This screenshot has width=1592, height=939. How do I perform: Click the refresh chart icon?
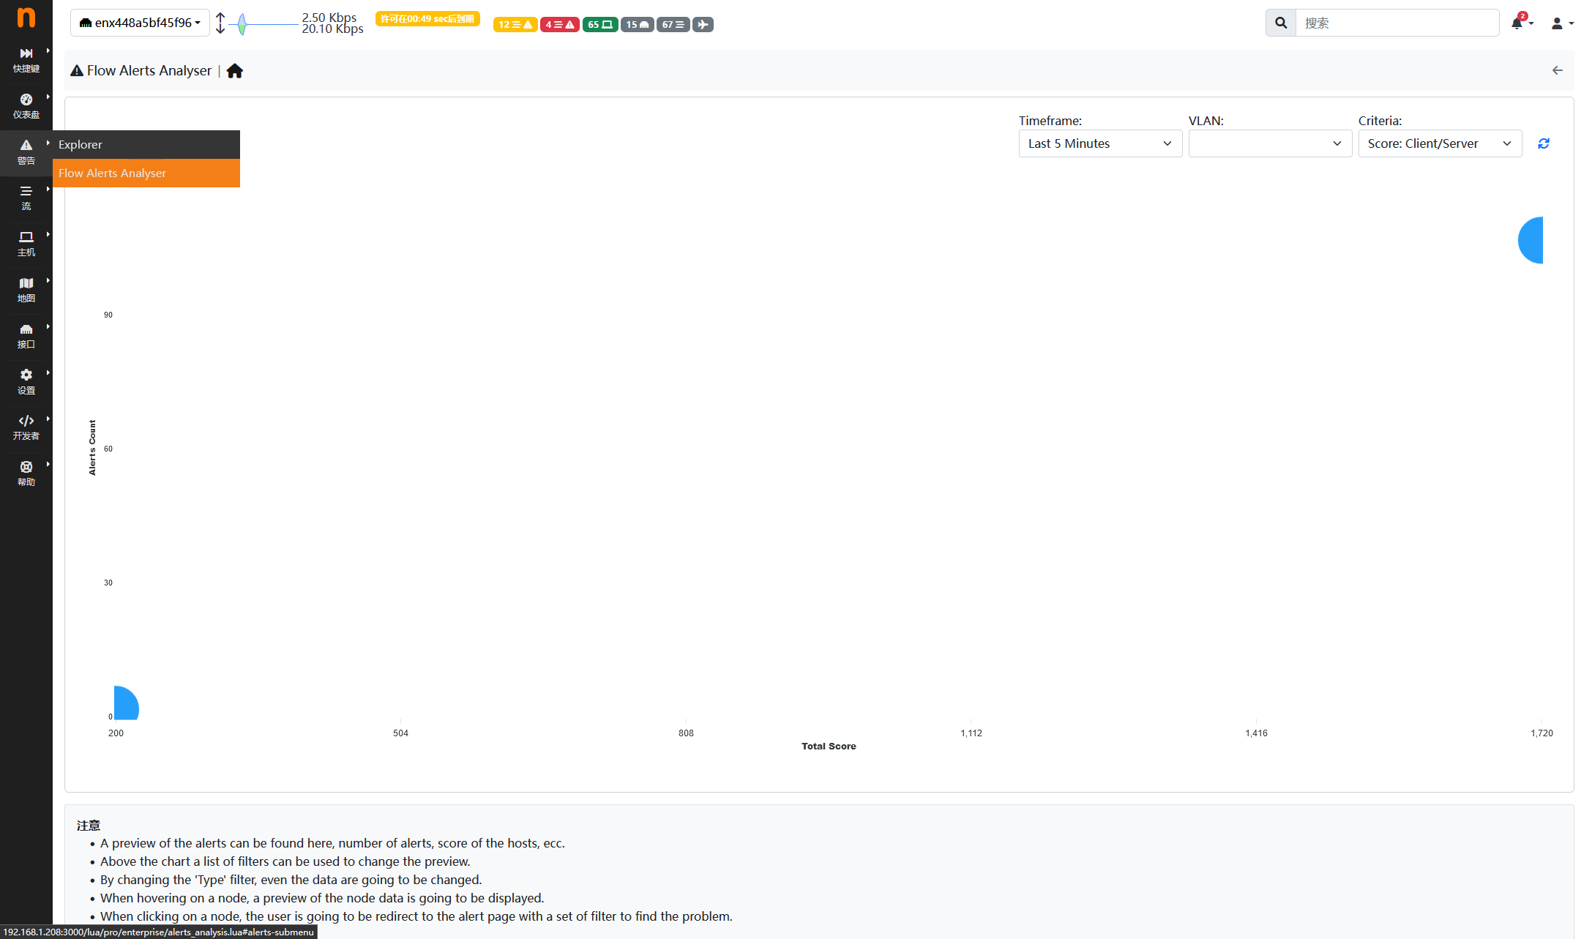(1544, 143)
